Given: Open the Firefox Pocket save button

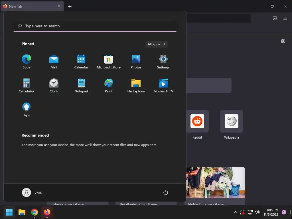Looking at the screenshot, I should [275, 18].
